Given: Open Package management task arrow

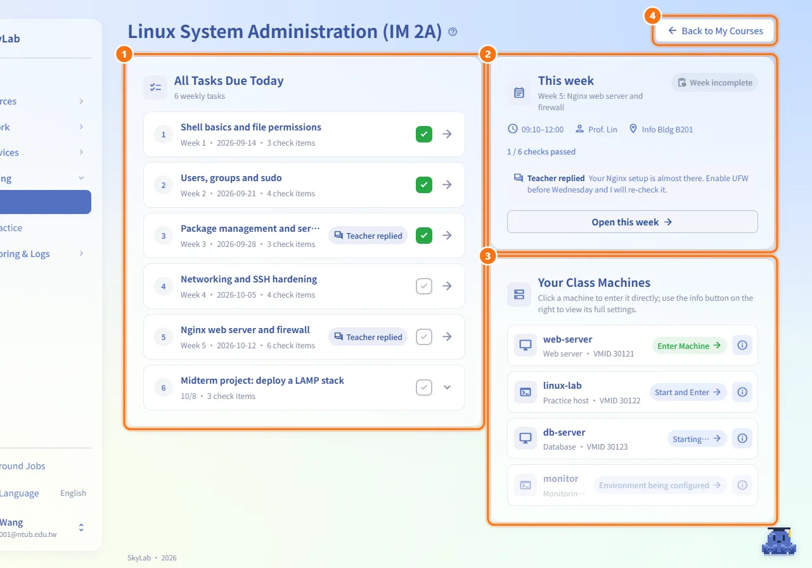Looking at the screenshot, I should pos(448,236).
